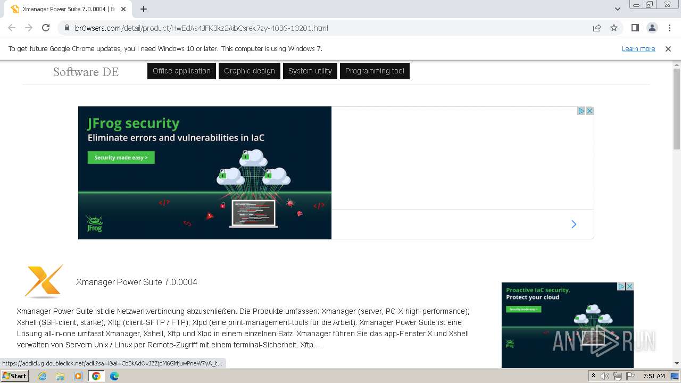681x383 pixels.
Task: Open the volume speaker tray icon
Action: [605, 376]
